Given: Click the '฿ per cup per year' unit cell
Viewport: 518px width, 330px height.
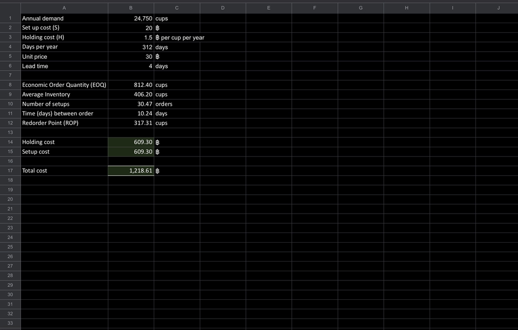Looking at the screenshot, I should tap(177, 38).
